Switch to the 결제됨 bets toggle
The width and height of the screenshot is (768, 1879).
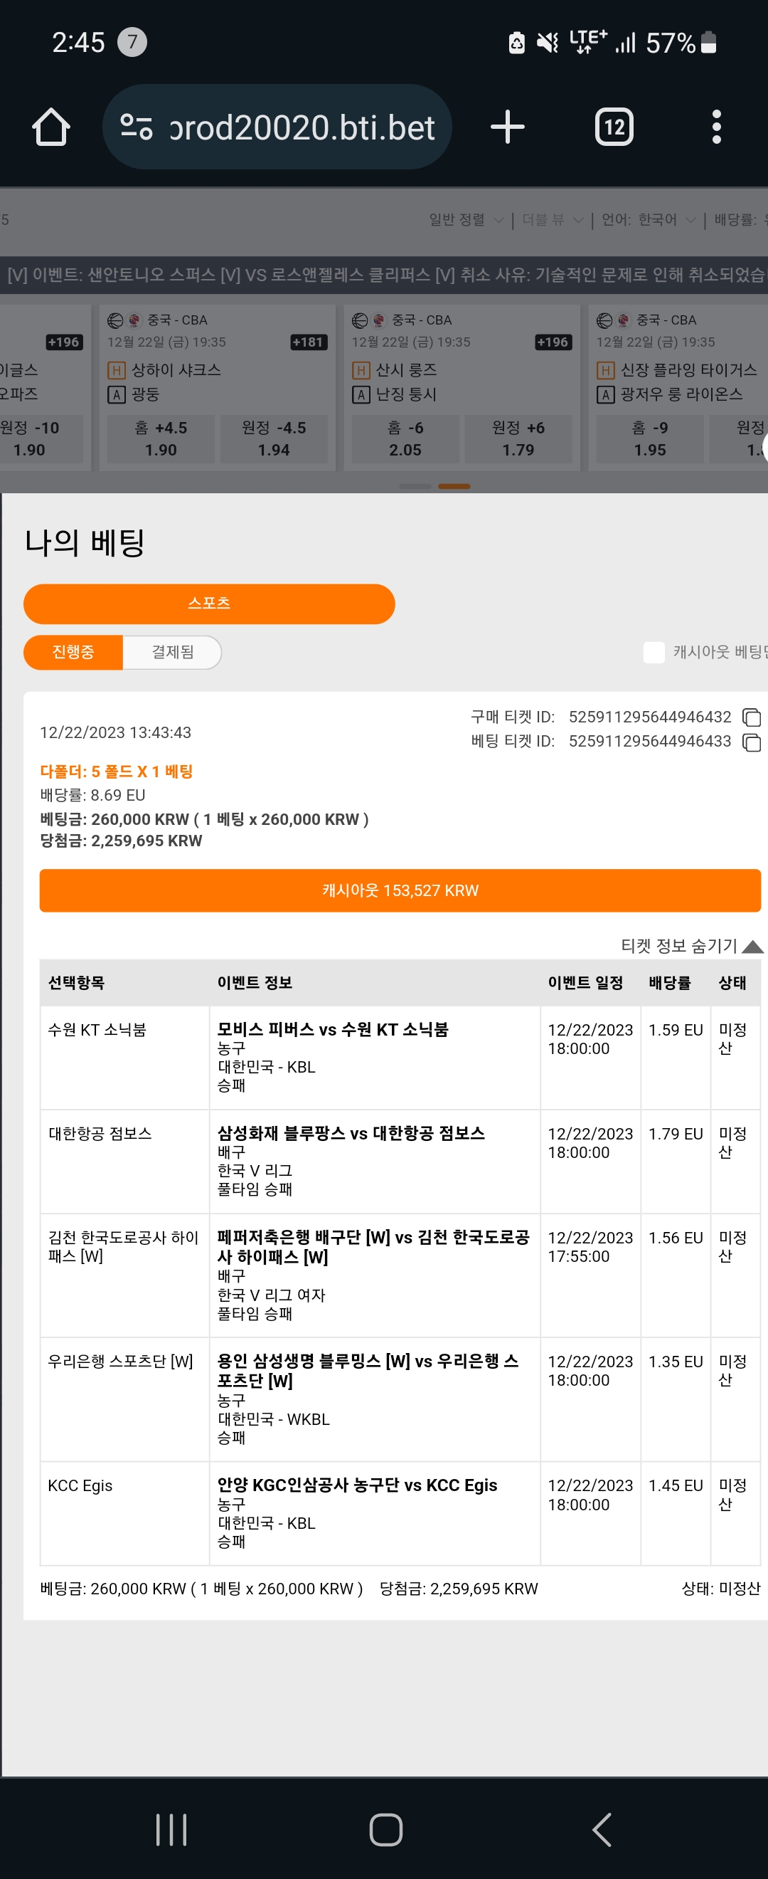coord(172,652)
